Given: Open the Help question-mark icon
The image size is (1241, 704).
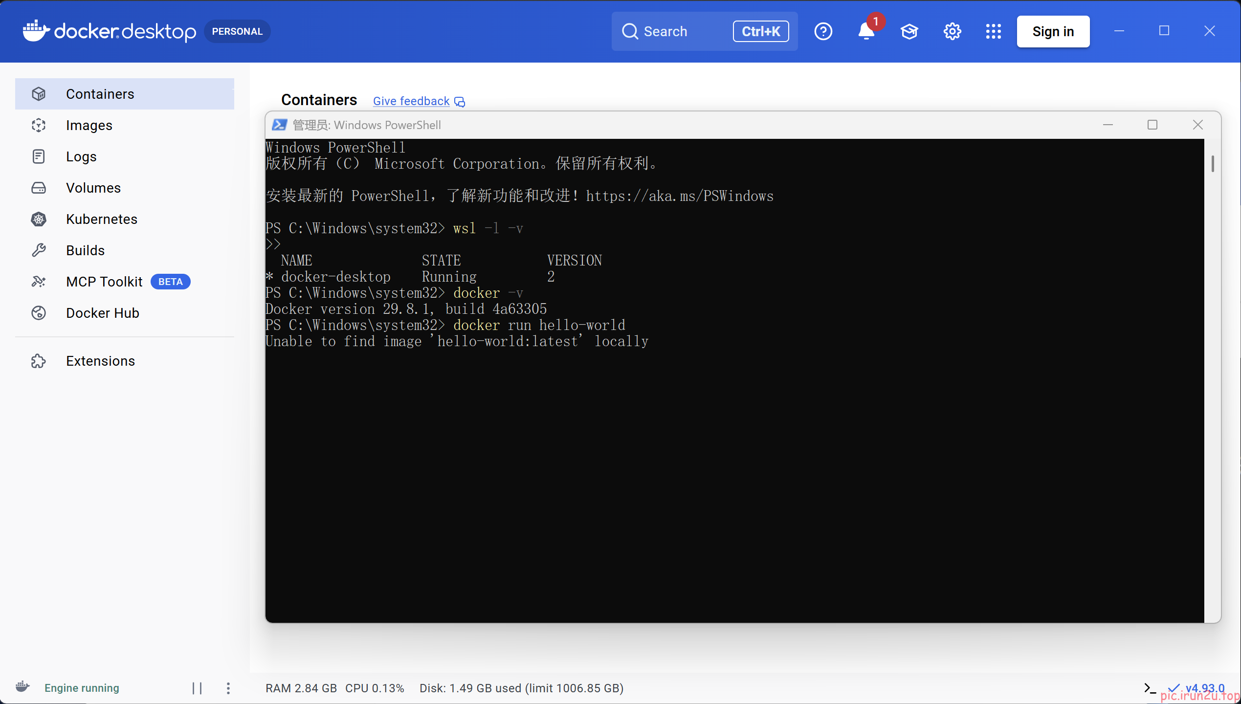Looking at the screenshot, I should coord(823,31).
